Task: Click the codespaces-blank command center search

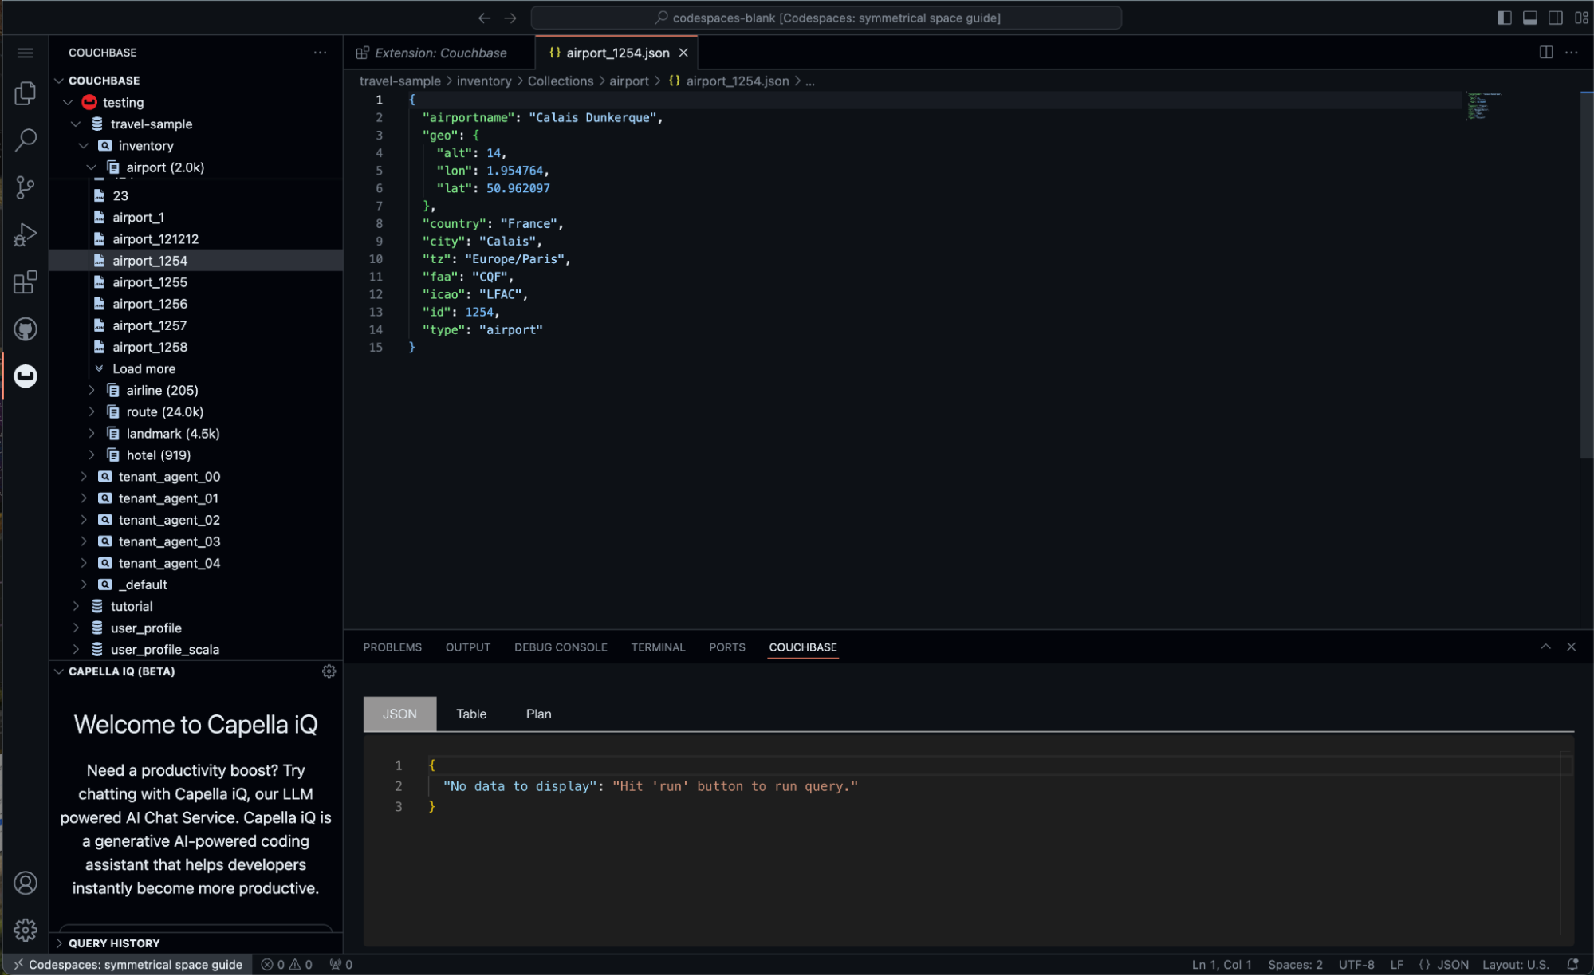Action: 826,18
